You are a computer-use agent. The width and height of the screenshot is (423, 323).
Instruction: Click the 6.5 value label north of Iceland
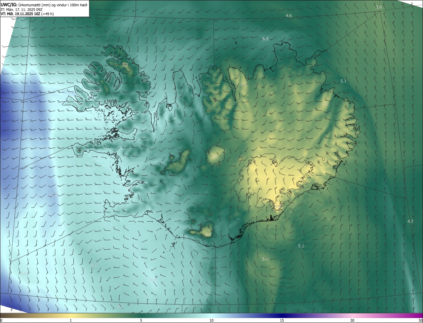pyautogui.click(x=265, y=39)
